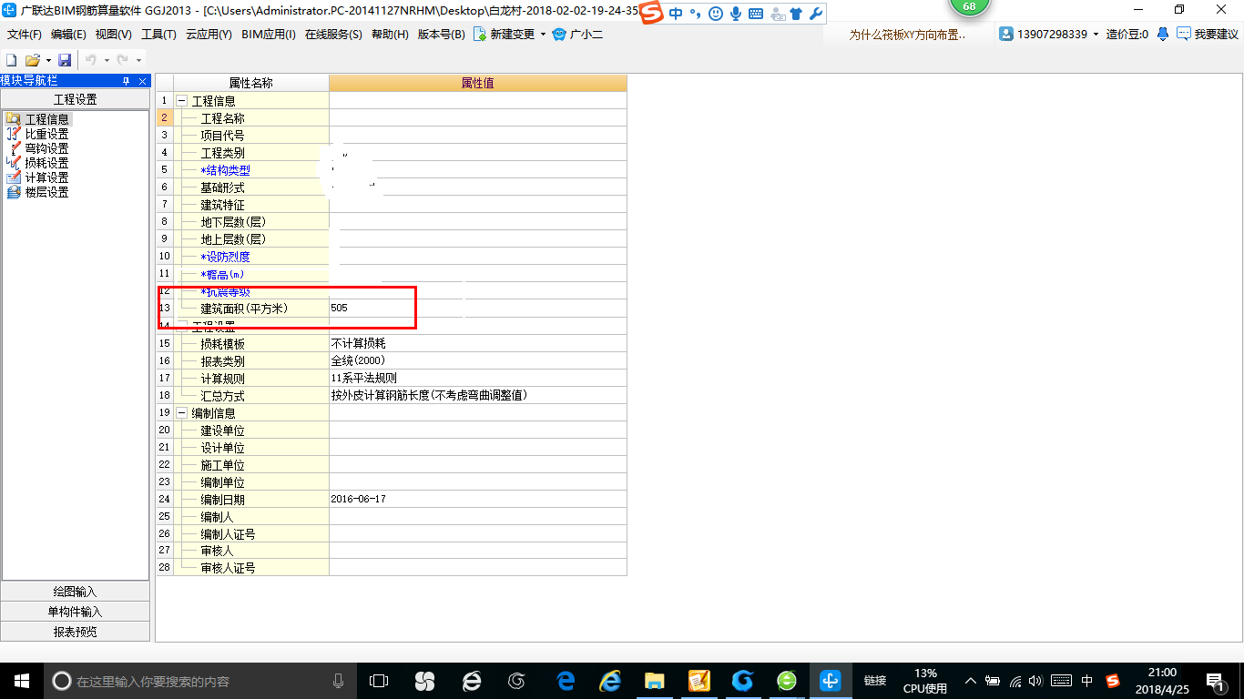Open dropdown arrow next to Undo icon
This screenshot has width=1244, height=699.
point(106,60)
